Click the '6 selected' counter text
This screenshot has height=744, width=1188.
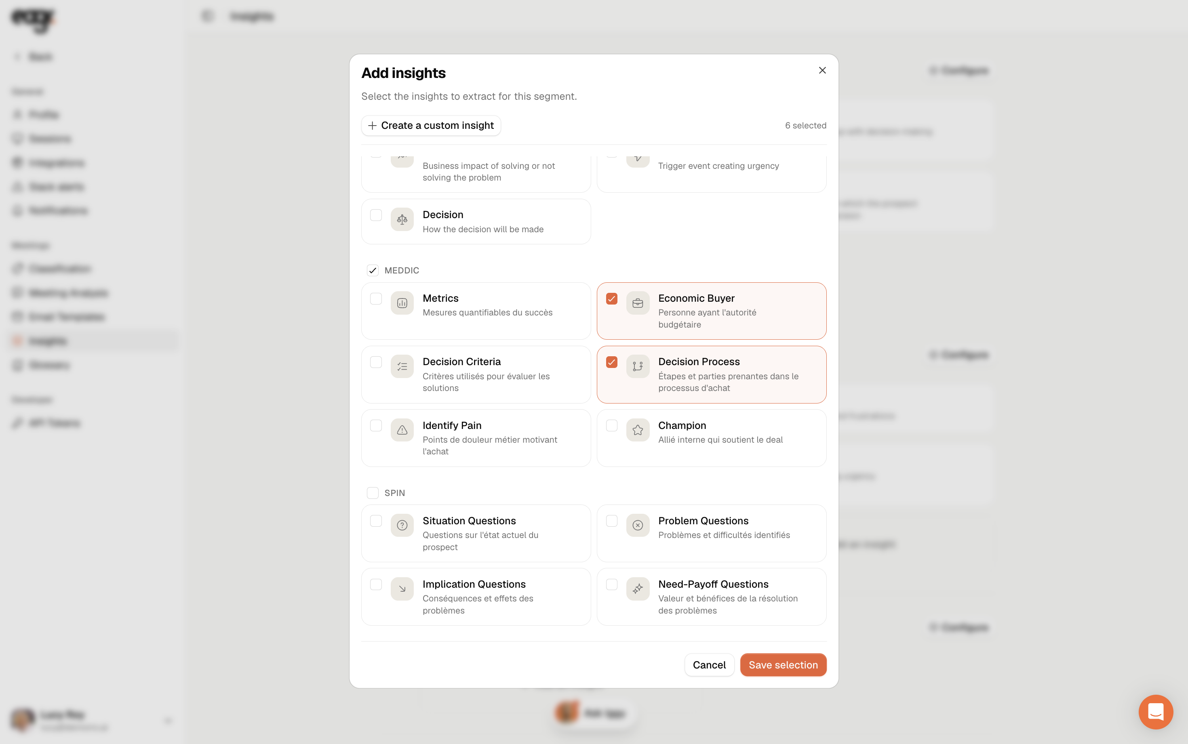point(806,126)
